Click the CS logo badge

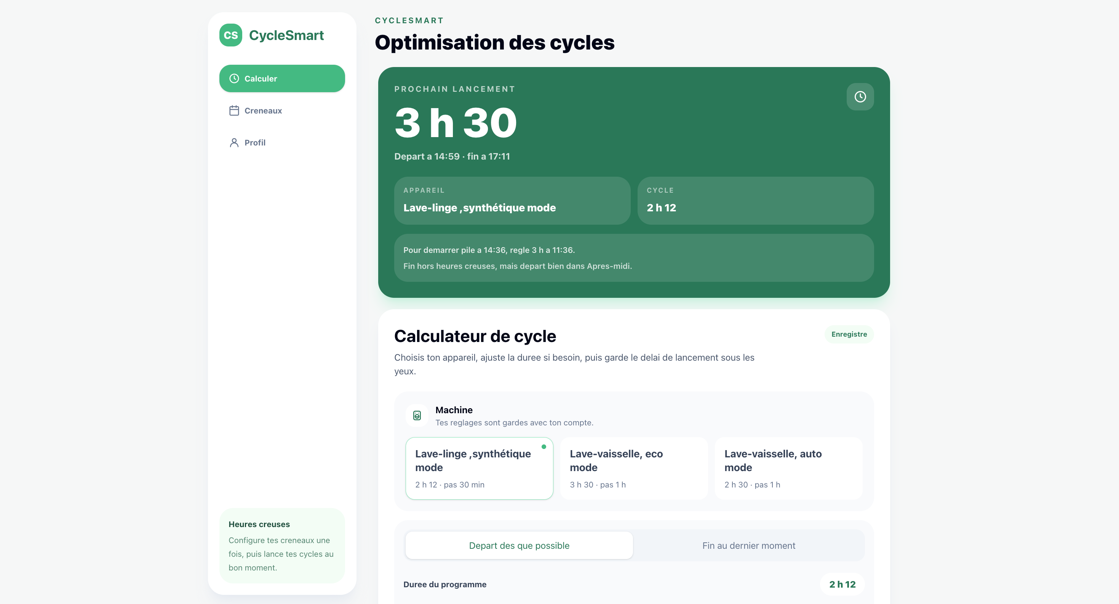tap(231, 35)
